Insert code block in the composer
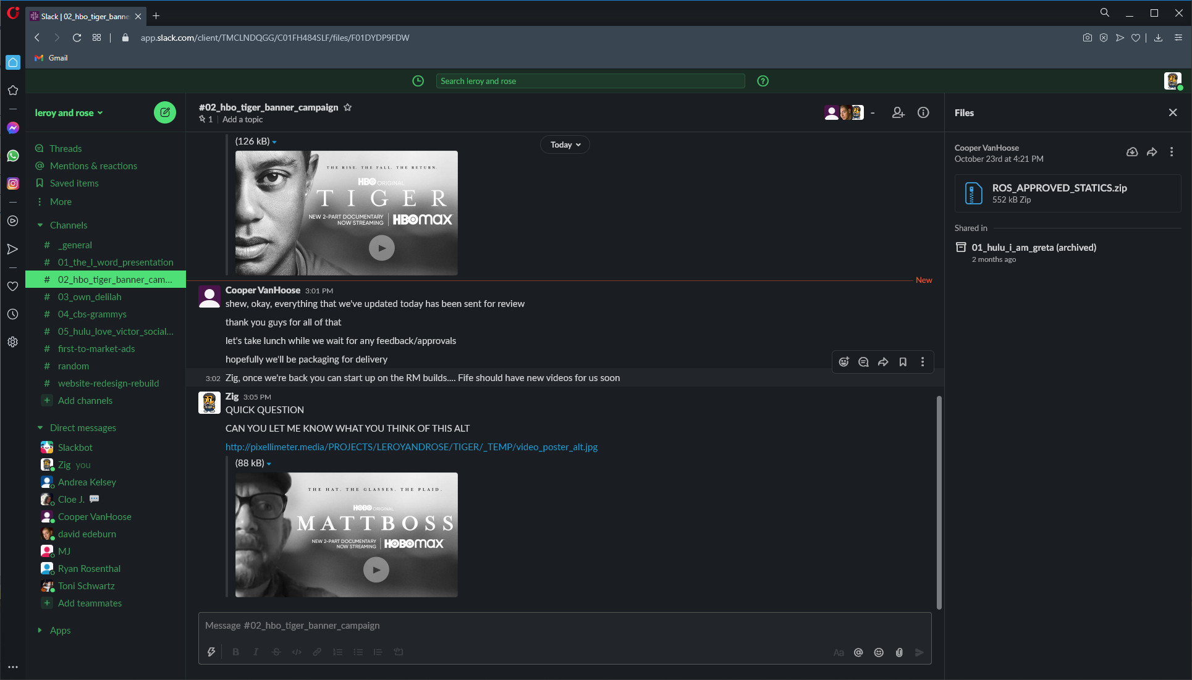Image resolution: width=1192 pixels, height=680 pixels. (x=399, y=652)
